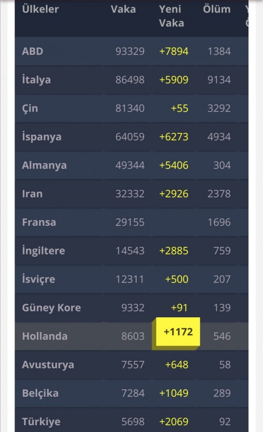Sort by the Ölüm column header
Viewport: 263px width, 432px height.
[217, 9]
